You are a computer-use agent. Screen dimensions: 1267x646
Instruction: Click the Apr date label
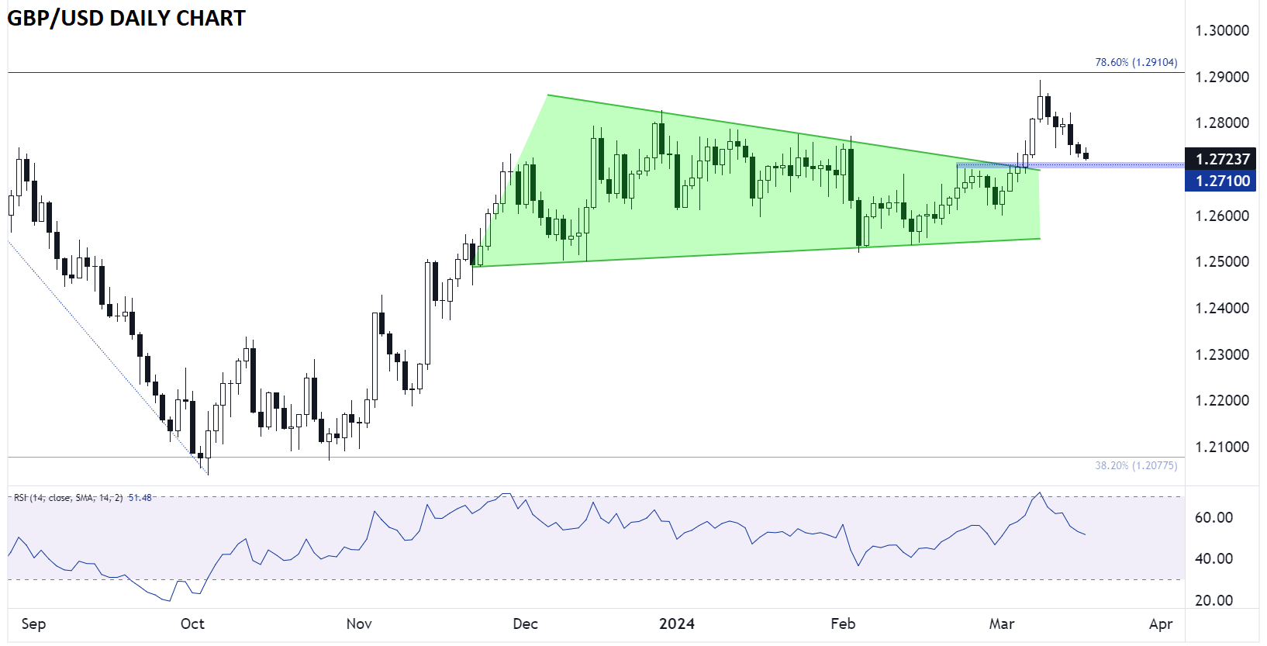coord(1161,624)
